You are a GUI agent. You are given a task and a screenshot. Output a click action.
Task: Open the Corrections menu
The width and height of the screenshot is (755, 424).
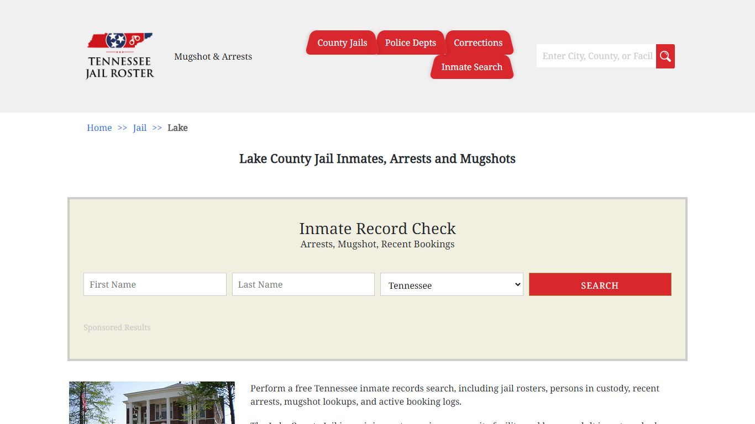coord(478,43)
